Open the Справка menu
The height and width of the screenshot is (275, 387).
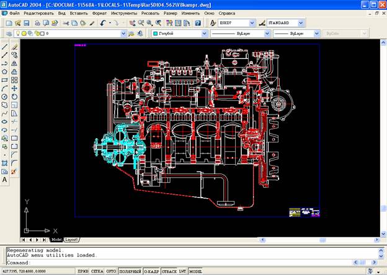point(226,13)
